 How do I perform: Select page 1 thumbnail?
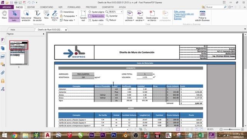click(19, 53)
